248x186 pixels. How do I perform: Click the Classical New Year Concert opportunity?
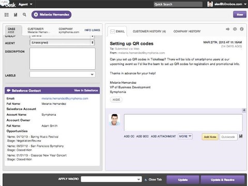(x=37, y=156)
